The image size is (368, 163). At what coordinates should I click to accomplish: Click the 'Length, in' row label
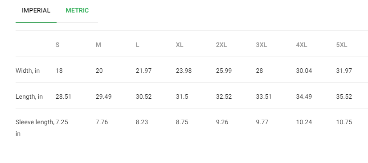[x=29, y=96]
